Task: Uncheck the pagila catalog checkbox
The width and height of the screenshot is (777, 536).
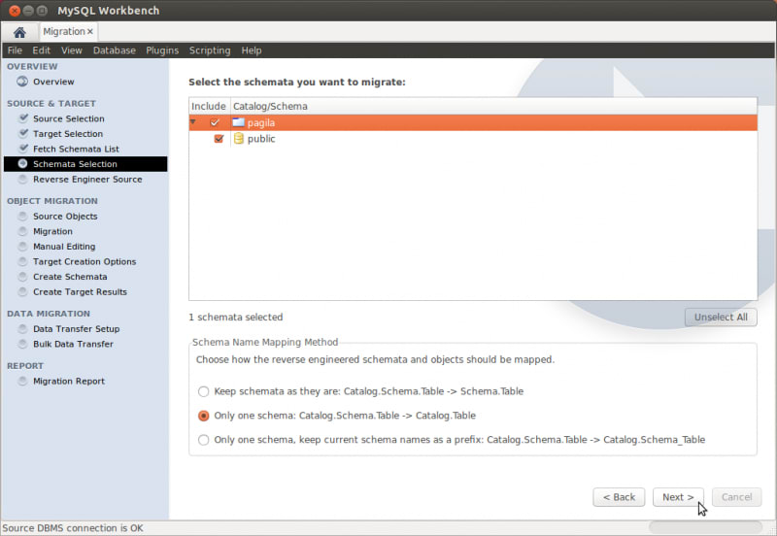Action: pos(215,122)
